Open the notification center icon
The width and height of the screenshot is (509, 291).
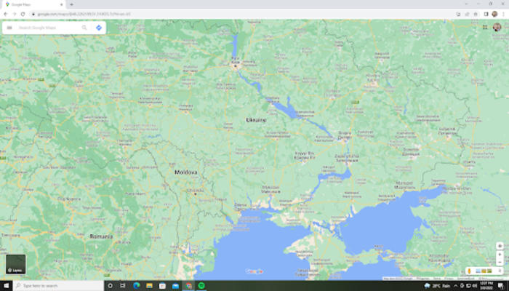click(x=501, y=286)
